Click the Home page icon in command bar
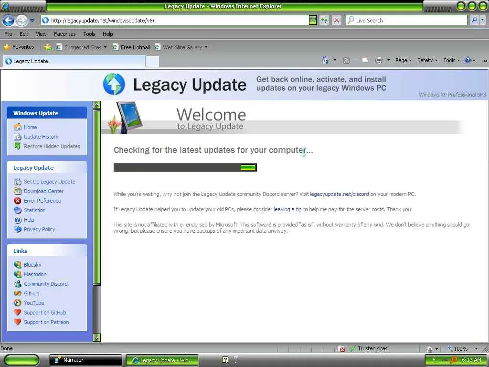The width and height of the screenshot is (489, 367). click(325, 60)
